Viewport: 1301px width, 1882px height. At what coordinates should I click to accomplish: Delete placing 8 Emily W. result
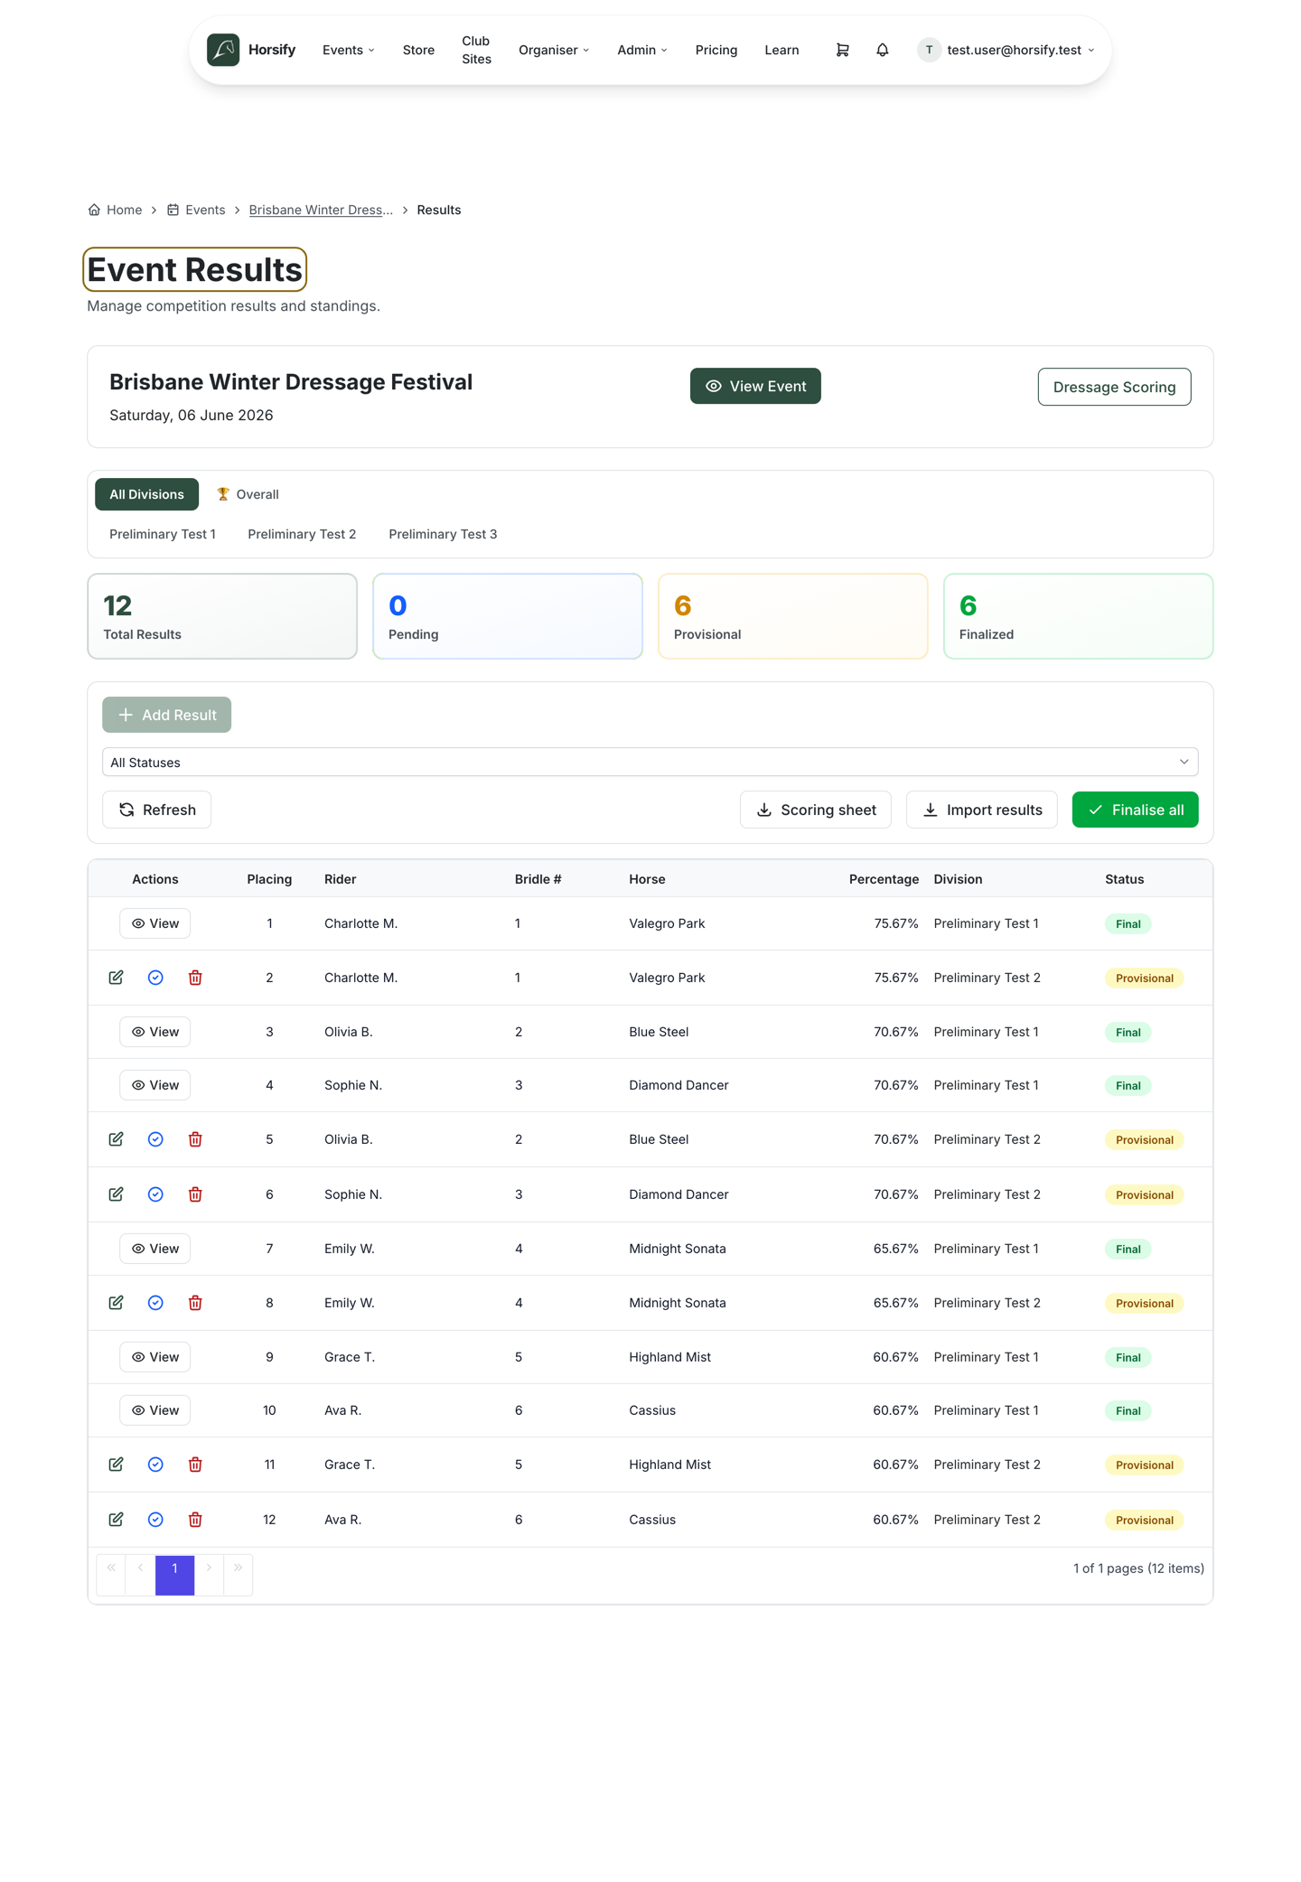pos(195,1303)
